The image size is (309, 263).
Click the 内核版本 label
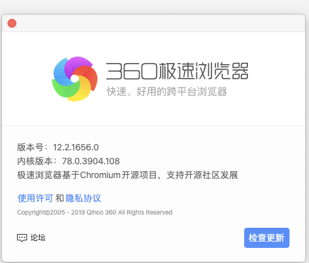pyautogui.click(x=35, y=161)
